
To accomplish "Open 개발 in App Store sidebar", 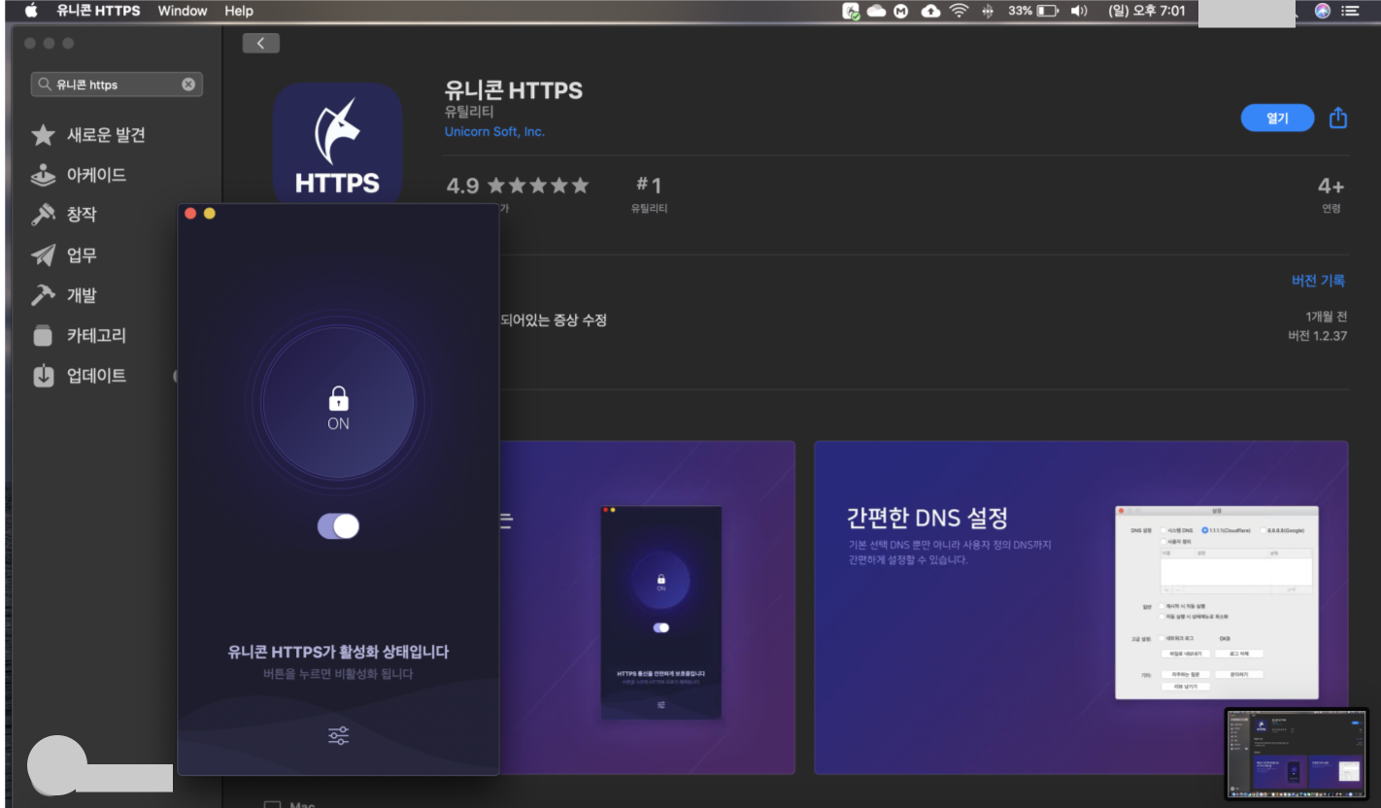I will pyautogui.click(x=82, y=295).
